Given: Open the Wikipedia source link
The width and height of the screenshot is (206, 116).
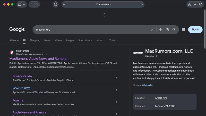Looking at the screenshot, I should (147, 85).
